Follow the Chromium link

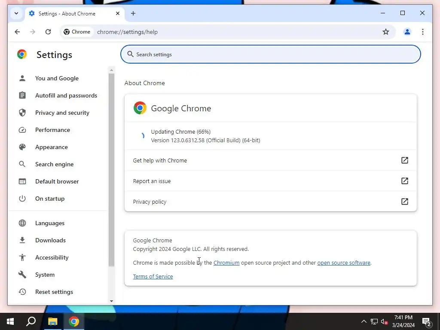coord(226,263)
